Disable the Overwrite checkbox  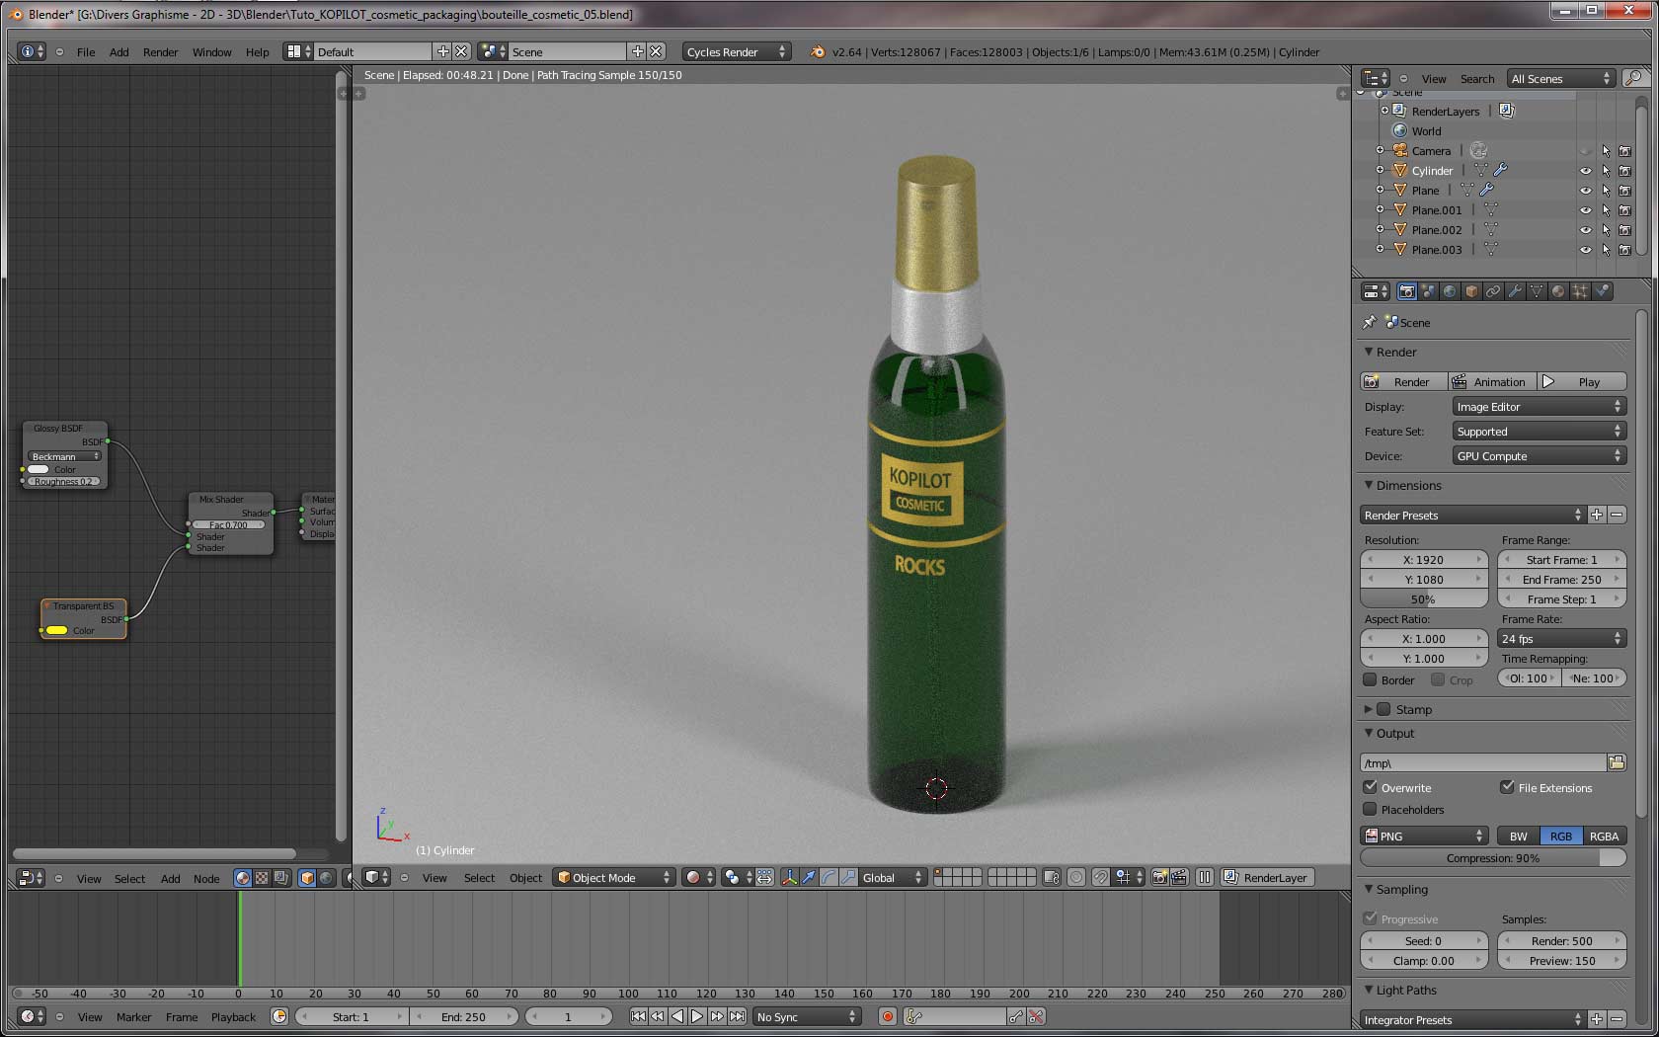[x=1370, y=787]
